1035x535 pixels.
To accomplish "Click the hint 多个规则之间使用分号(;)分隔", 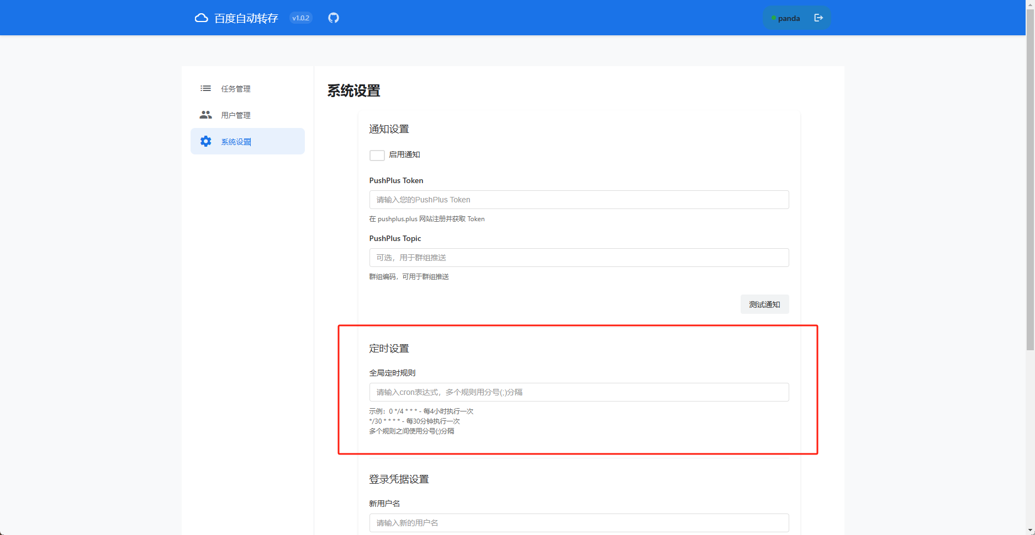I will pyautogui.click(x=411, y=431).
